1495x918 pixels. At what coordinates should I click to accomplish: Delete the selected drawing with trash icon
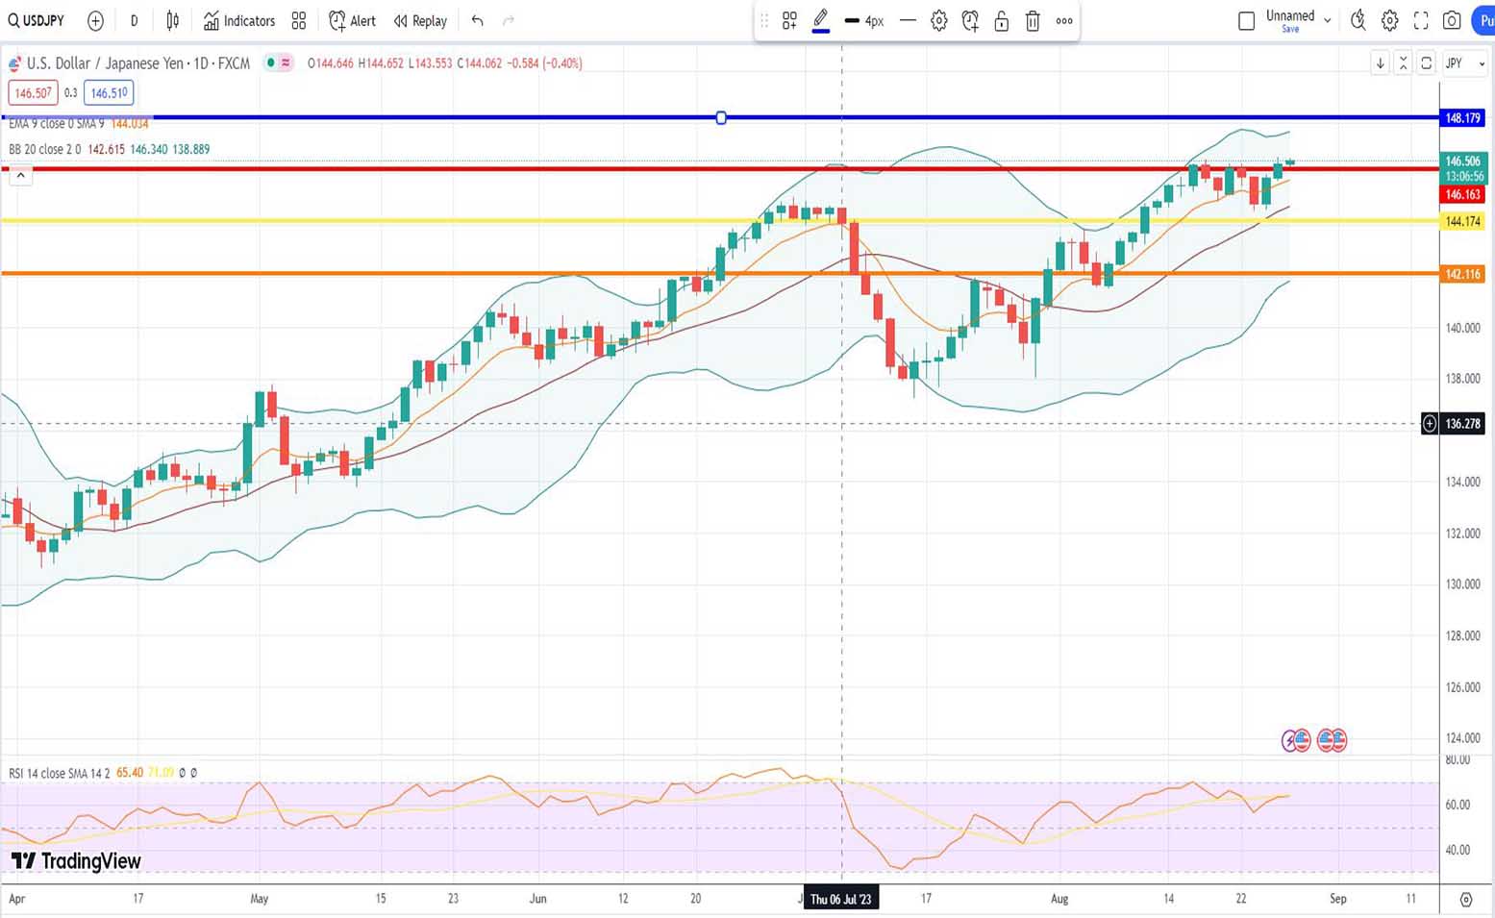click(1033, 20)
